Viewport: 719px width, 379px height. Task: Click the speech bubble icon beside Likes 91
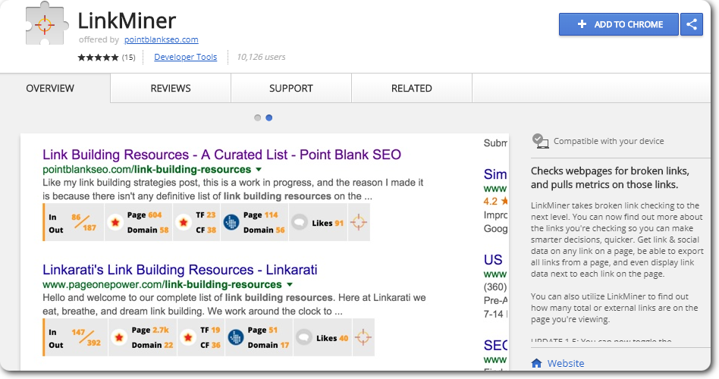coord(300,222)
